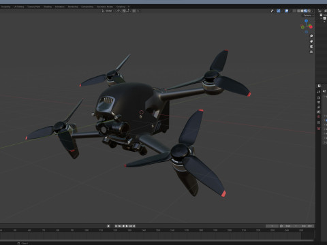Open the red World properties tab
Screen dimensions: 327x245
(319, 116)
